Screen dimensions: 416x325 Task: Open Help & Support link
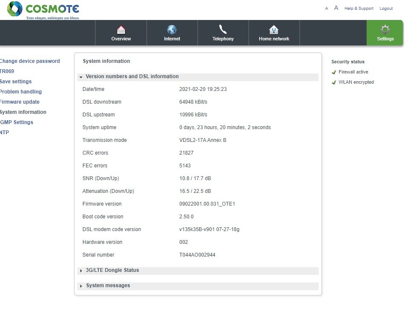[x=359, y=8]
